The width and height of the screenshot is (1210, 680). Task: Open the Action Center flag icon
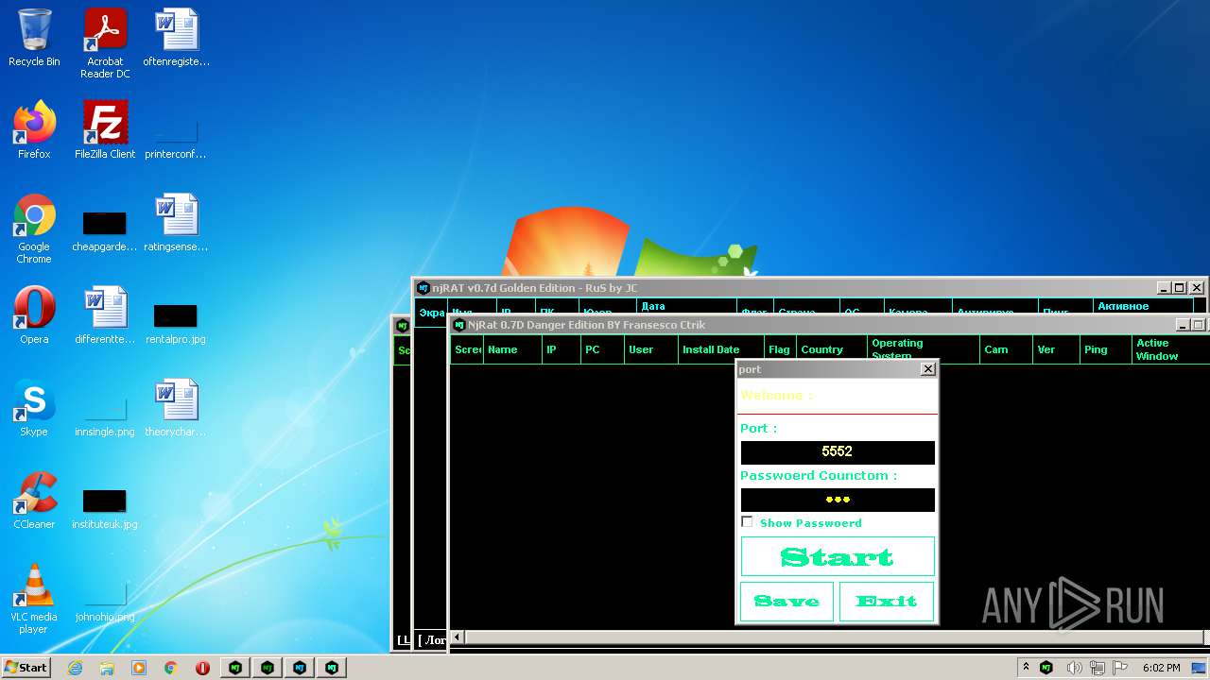coord(1120,668)
